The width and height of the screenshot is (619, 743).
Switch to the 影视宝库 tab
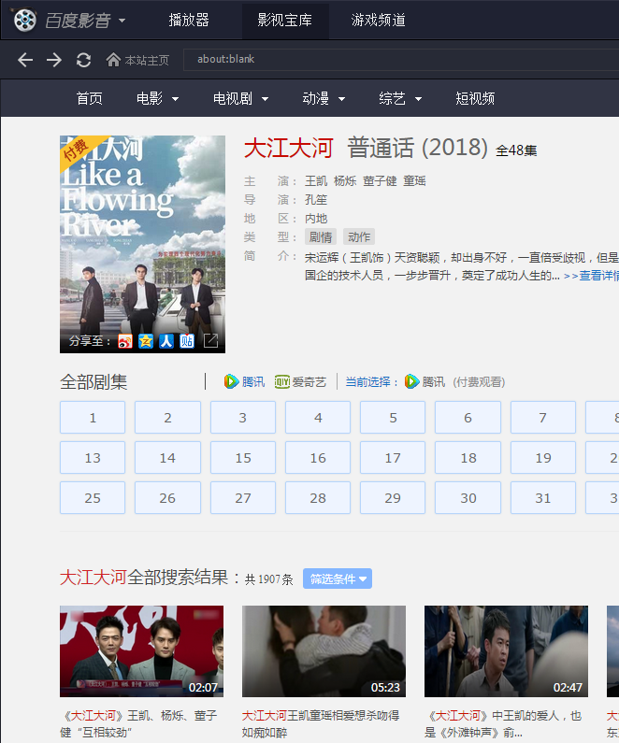(285, 20)
